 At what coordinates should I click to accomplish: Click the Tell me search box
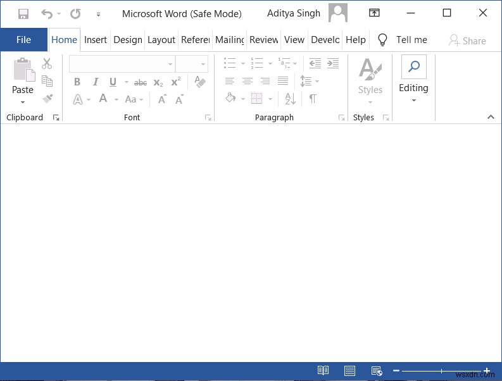[x=411, y=39]
